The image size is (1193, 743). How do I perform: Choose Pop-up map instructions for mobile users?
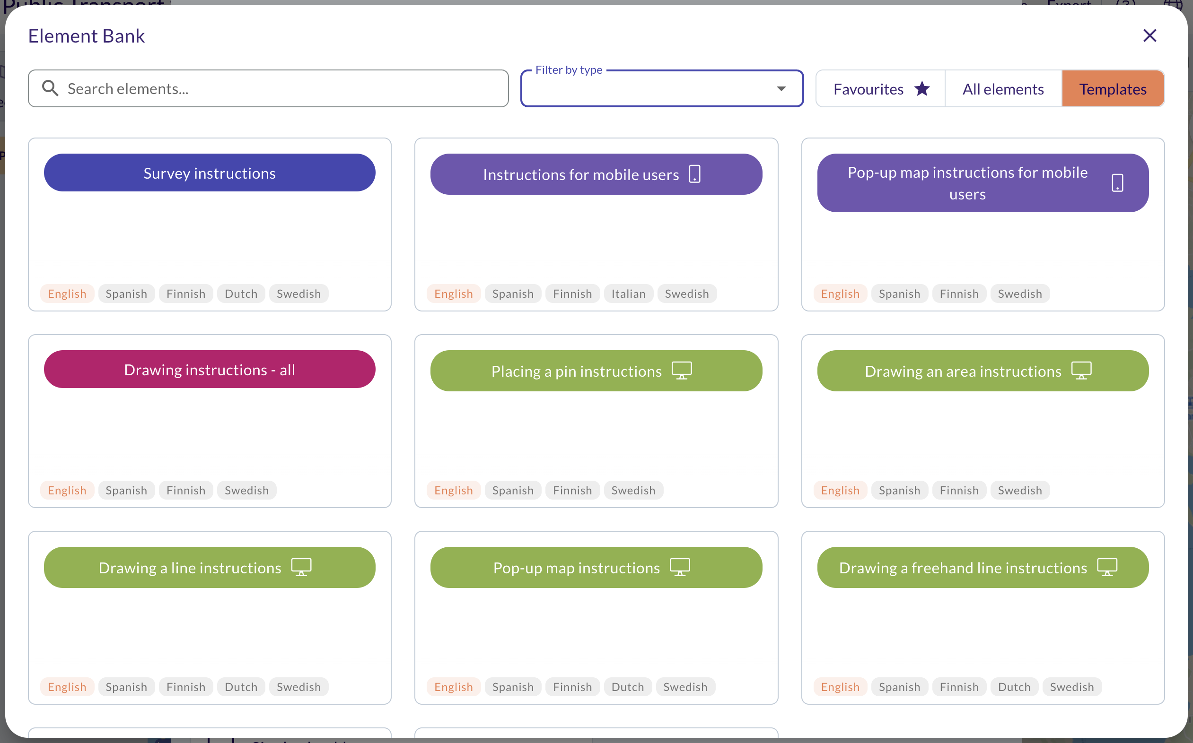(982, 183)
